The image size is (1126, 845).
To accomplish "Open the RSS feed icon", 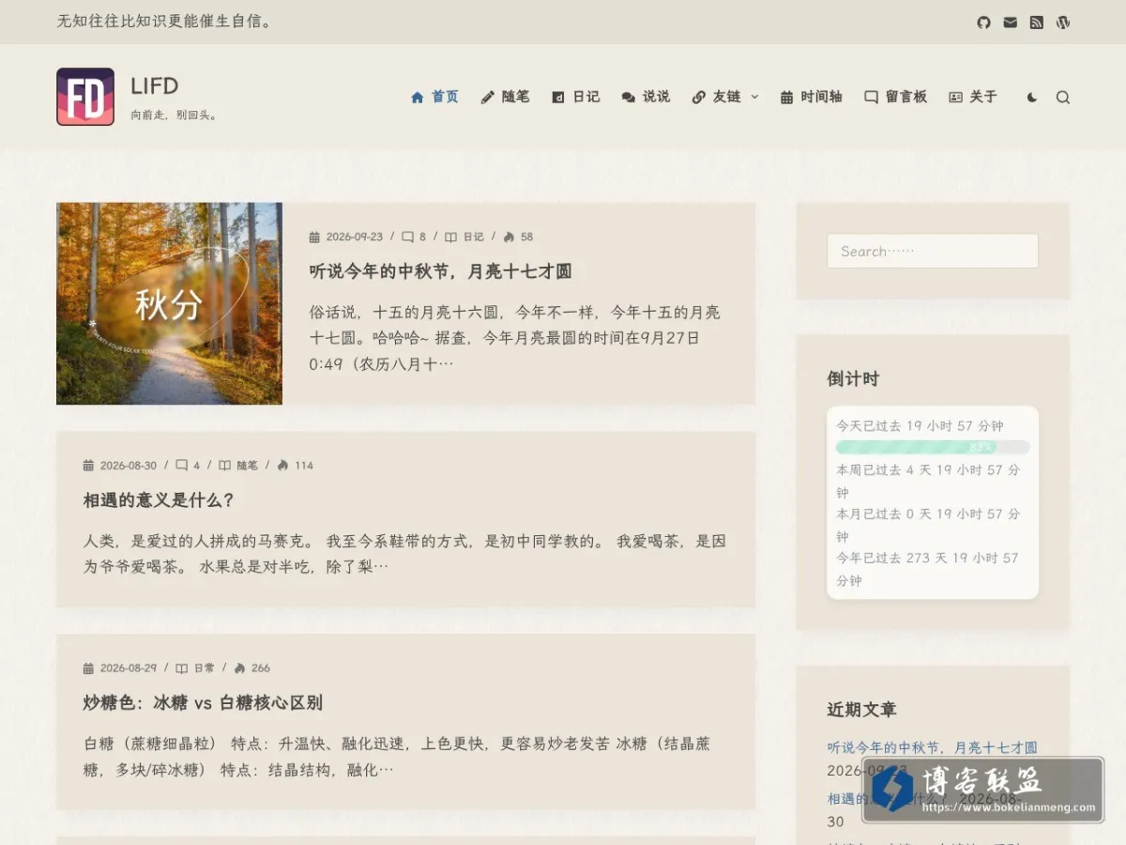I will 1036,22.
